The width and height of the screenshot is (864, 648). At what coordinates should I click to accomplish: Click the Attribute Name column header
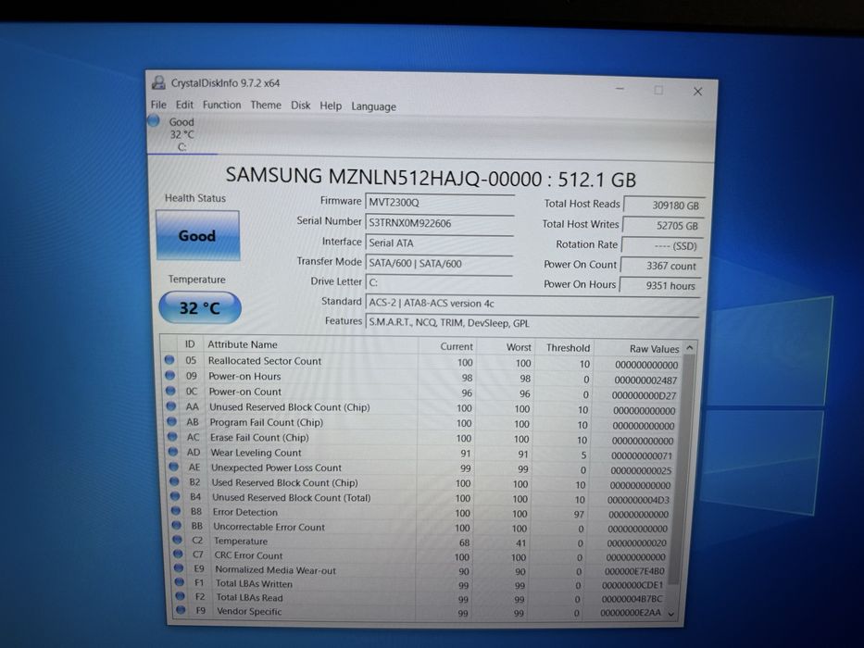311,345
